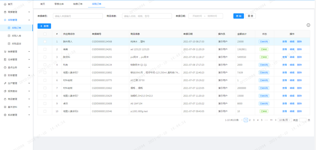Click the 基本资料 grid icon
This screenshot has height=150, width=316.
click(5, 107)
